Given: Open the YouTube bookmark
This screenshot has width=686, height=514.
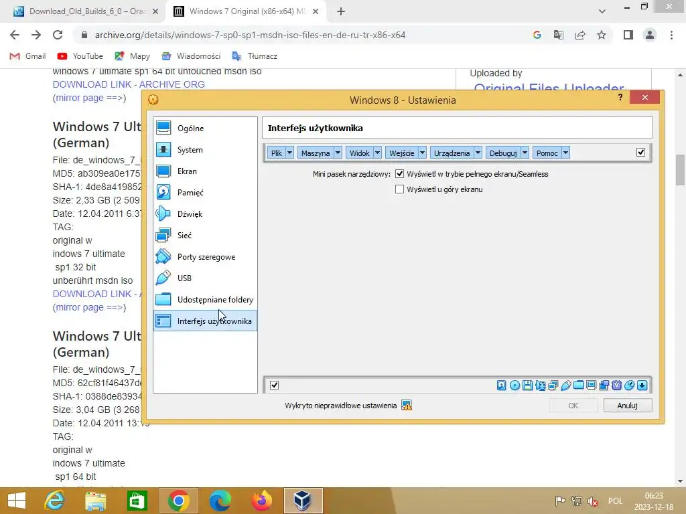Looking at the screenshot, I should click(x=80, y=56).
